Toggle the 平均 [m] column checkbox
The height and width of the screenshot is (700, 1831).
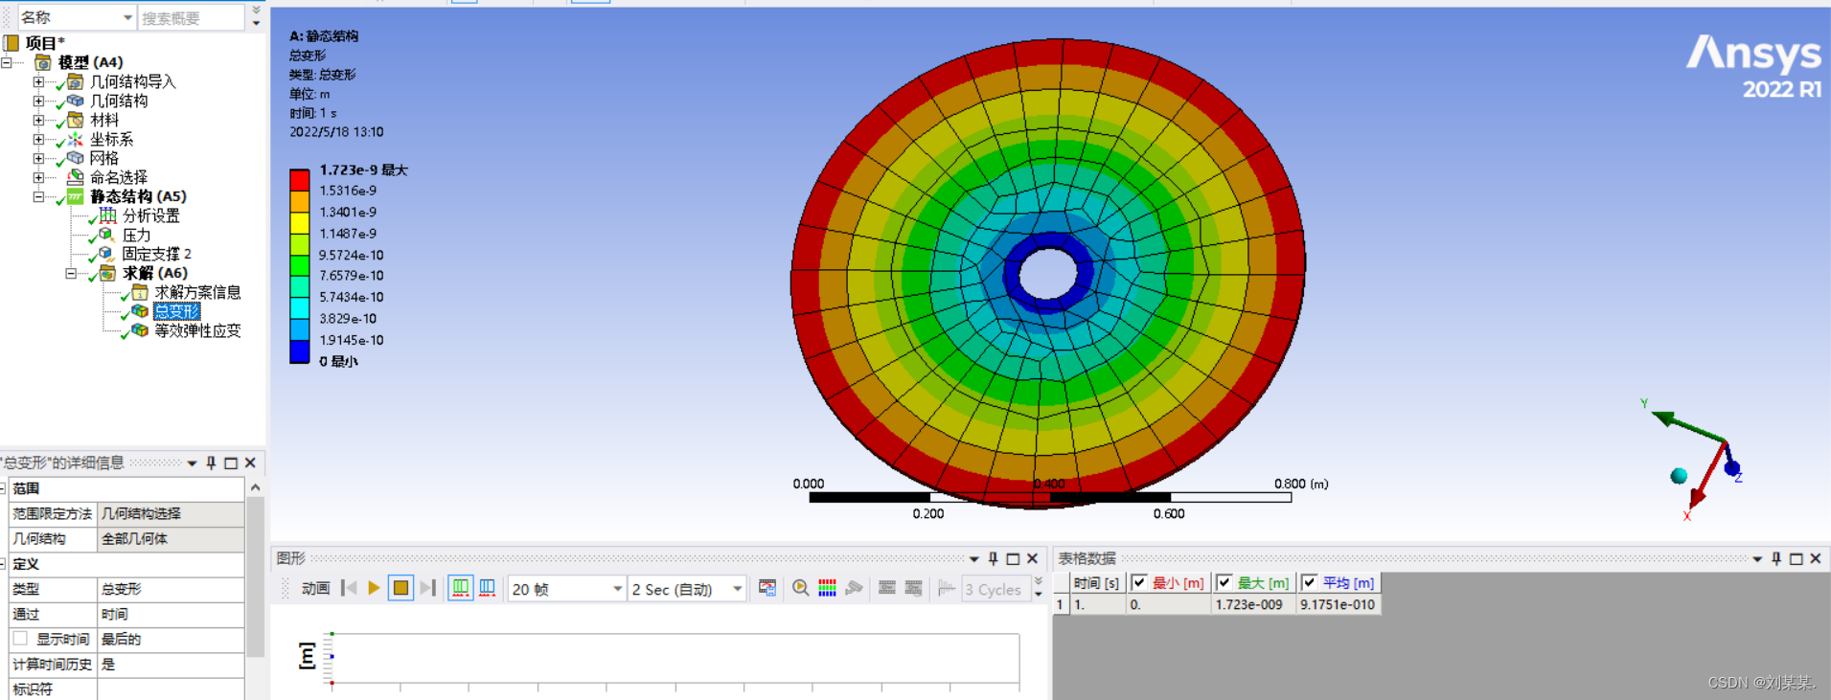click(x=1310, y=582)
